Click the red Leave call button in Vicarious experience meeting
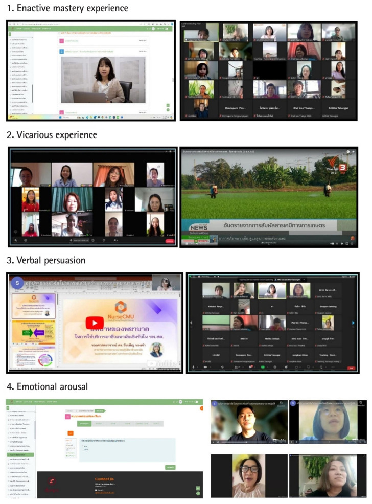 [170, 240]
